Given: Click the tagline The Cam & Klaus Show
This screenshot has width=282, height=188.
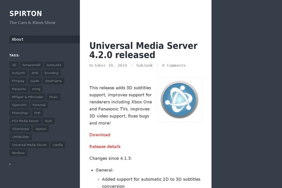Looking at the screenshot, I should pos(32,23).
